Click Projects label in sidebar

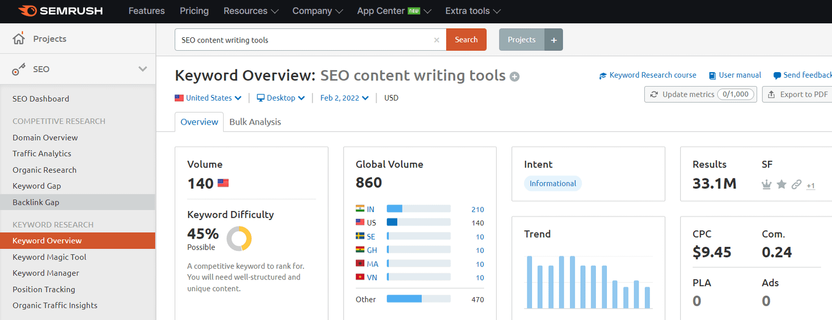point(50,39)
